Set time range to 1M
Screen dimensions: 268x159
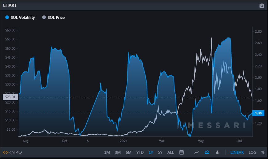(x=107, y=152)
